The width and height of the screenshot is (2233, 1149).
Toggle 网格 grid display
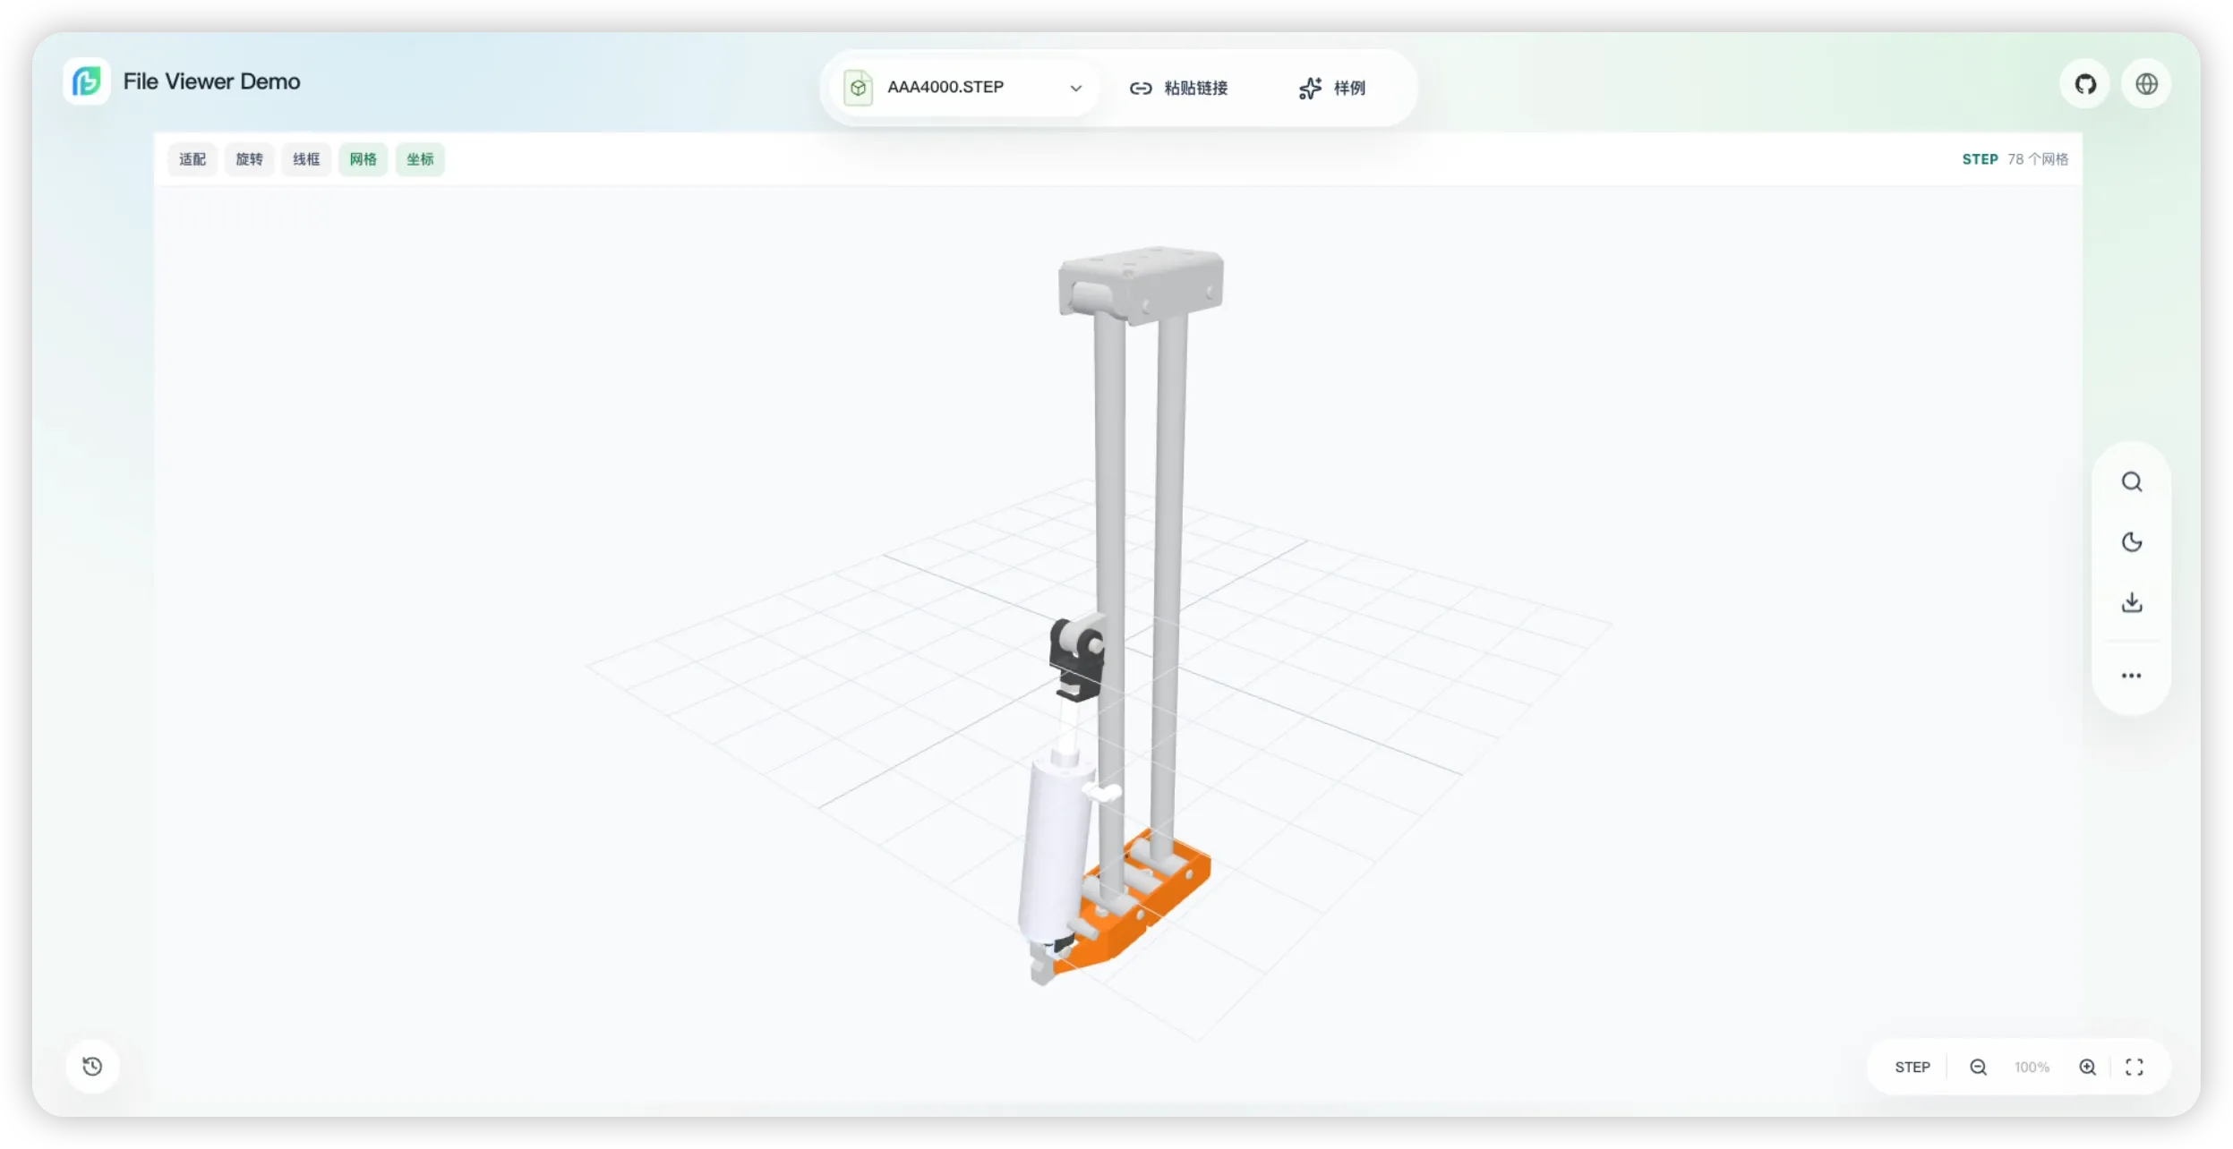363,159
